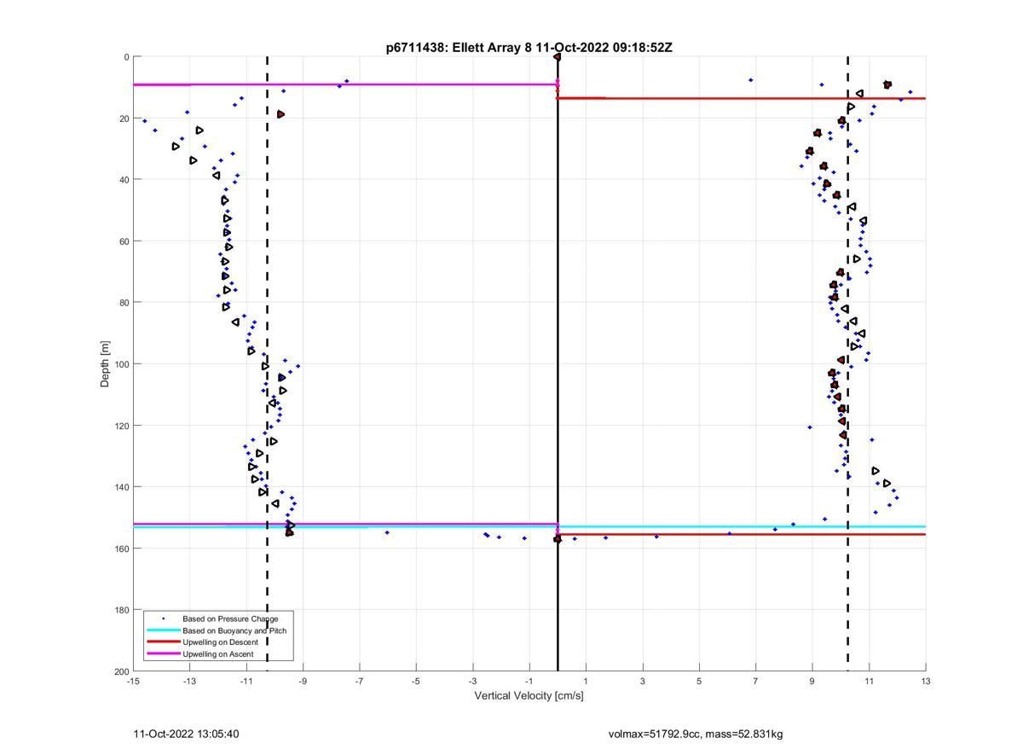Click x-axis tick label -11

246,681
